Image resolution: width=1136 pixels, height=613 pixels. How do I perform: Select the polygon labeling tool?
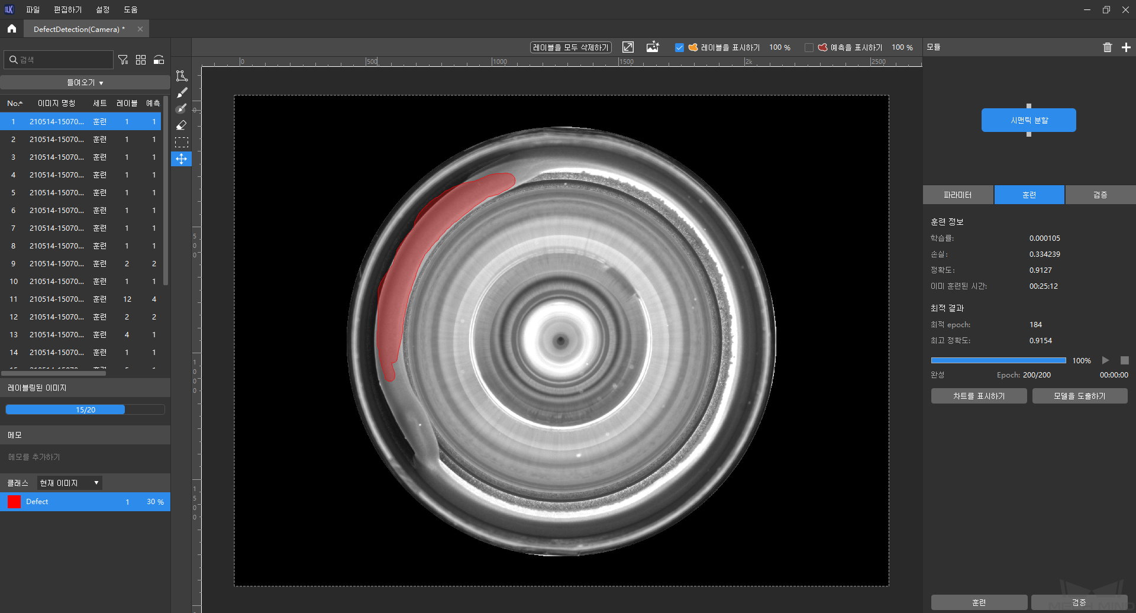pos(182,76)
